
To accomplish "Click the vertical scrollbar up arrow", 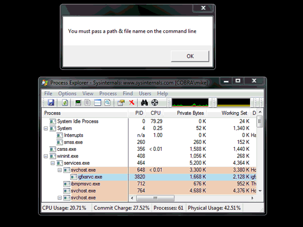I will [x=260, y=112].
